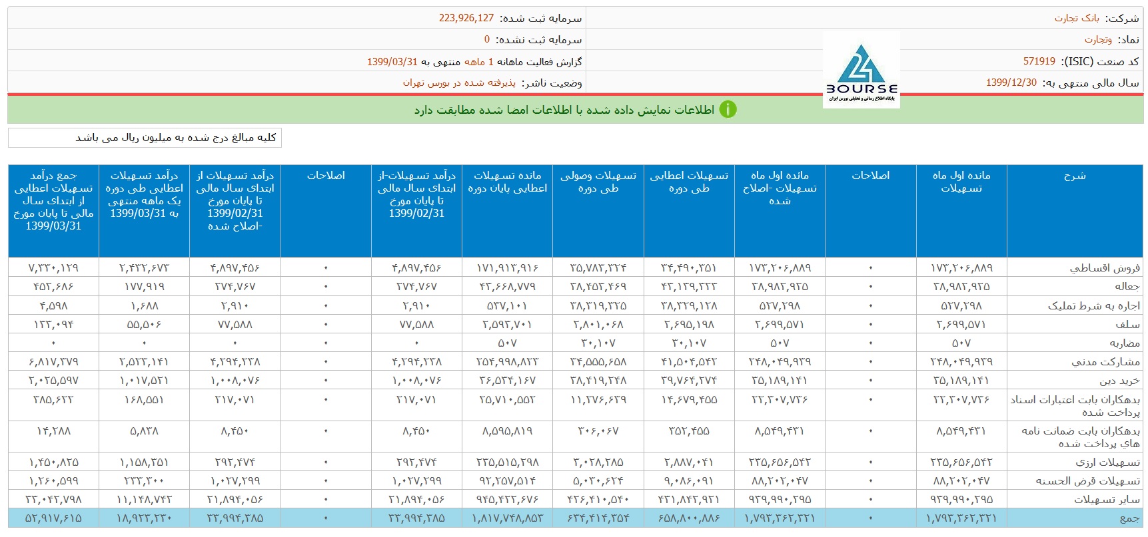Click 'تسهیلات ارزي' cumulative income '۱,۴۵۰,۸۲۵'
Viewport: 1148px width, 537px height.
click(x=54, y=462)
